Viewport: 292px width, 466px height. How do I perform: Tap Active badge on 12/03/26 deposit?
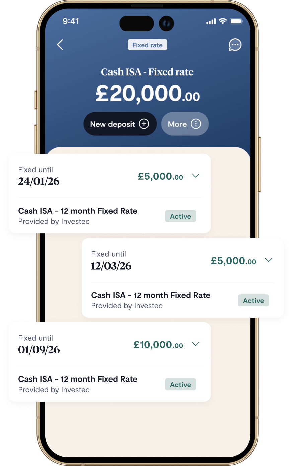(253, 301)
